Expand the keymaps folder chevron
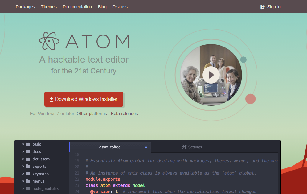 [23, 174]
